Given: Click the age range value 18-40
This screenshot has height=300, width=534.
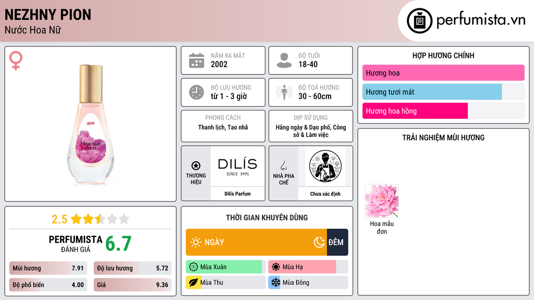Looking at the screenshot, I should pyautogui.click(x=308, y=64).
